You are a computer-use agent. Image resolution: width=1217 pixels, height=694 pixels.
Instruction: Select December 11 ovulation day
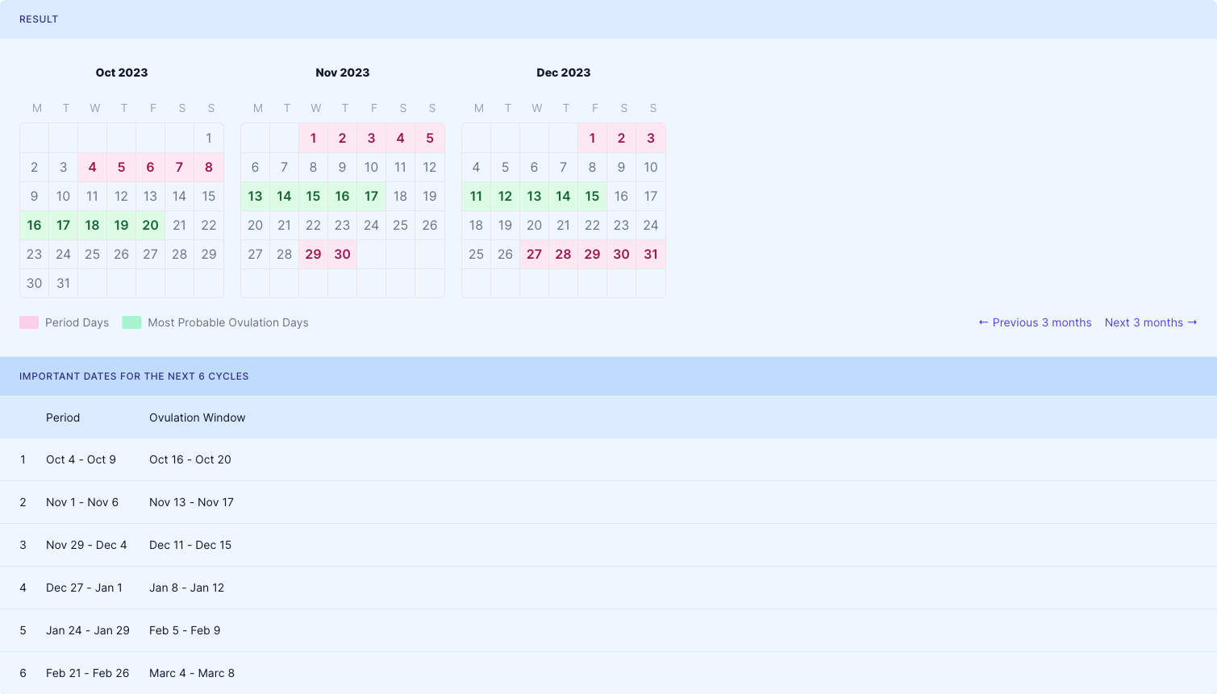coord(476,197)
